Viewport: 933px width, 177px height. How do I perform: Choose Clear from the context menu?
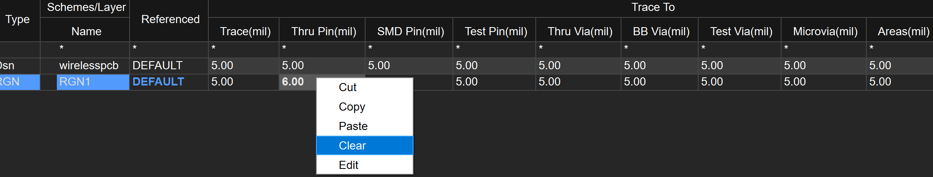click(352, 146)
